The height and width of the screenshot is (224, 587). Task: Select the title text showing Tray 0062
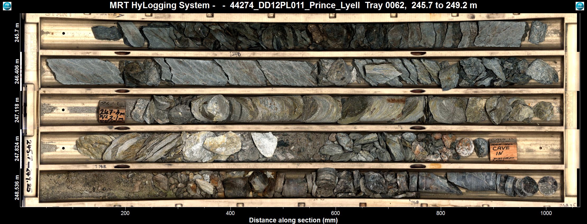pos(293,5)
